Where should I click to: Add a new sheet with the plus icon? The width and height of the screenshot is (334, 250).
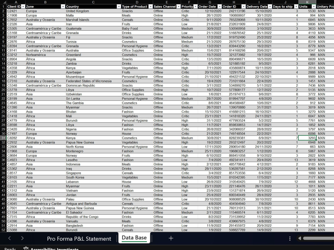[x=171, y=238]
